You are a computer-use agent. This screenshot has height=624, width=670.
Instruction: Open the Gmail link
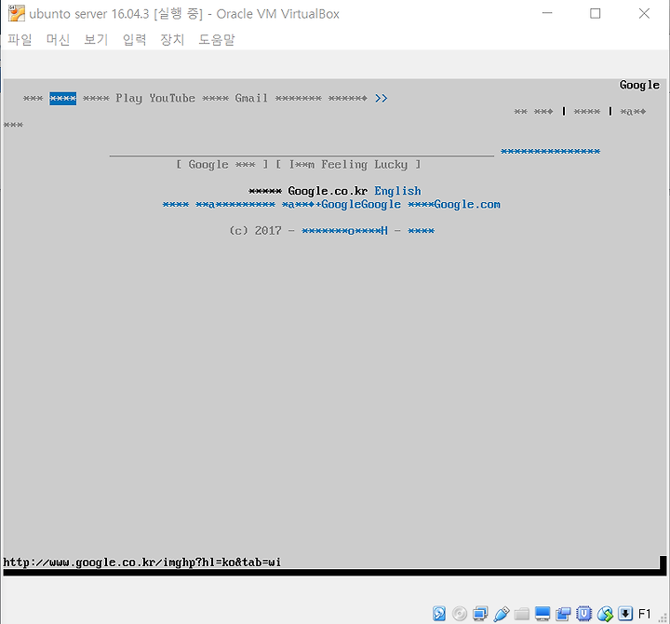click(251, 99)
